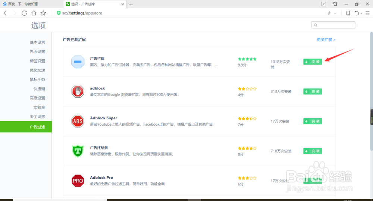Click the 710万次安装 count text
Viewport: 373px width, 201px height.
[x=281, y=151]
